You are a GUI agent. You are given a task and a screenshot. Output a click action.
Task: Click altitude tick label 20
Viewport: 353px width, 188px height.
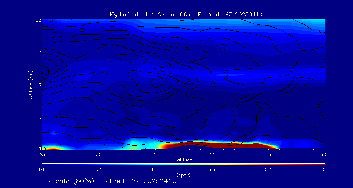tap(38, 20)
